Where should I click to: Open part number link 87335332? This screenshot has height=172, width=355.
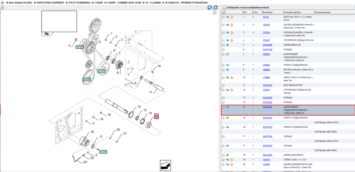[x=267, y=102]
